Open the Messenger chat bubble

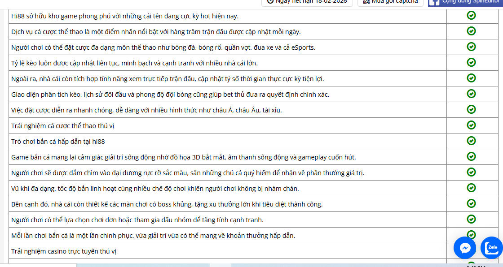coord(465,248)
